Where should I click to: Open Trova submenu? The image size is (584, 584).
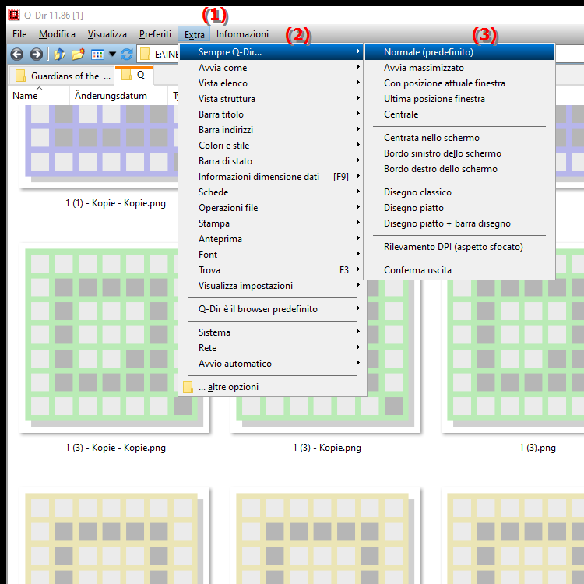[273, 270]
